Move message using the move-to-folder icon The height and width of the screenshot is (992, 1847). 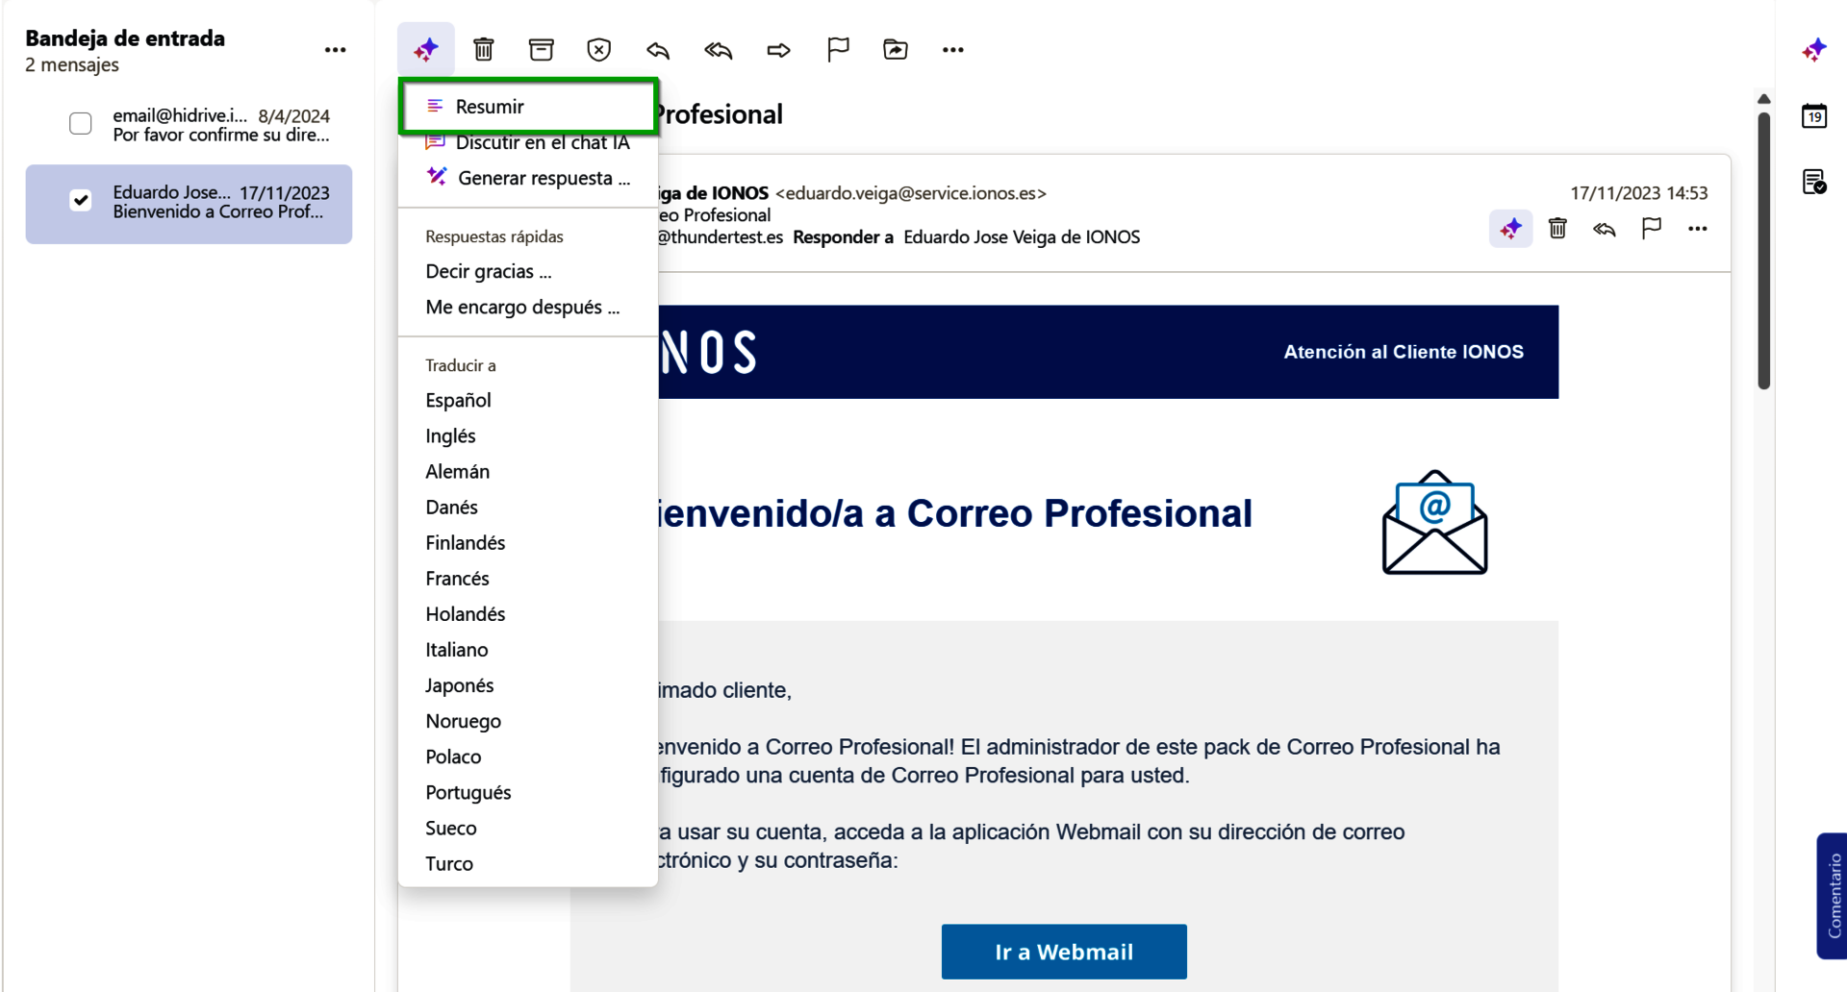(896, 49)
